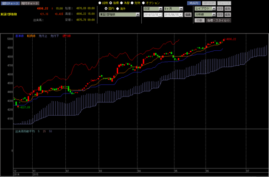Screen dimensions: 269x177
Task: Open the 6ヶ月 period dropdown
Action: 173,9
